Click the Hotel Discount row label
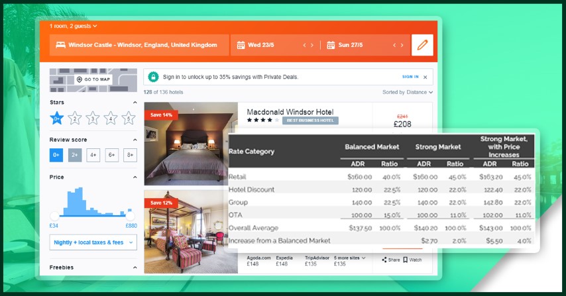Screen dimensions: 566x296 pyautogui.click(x=252, y=189)
